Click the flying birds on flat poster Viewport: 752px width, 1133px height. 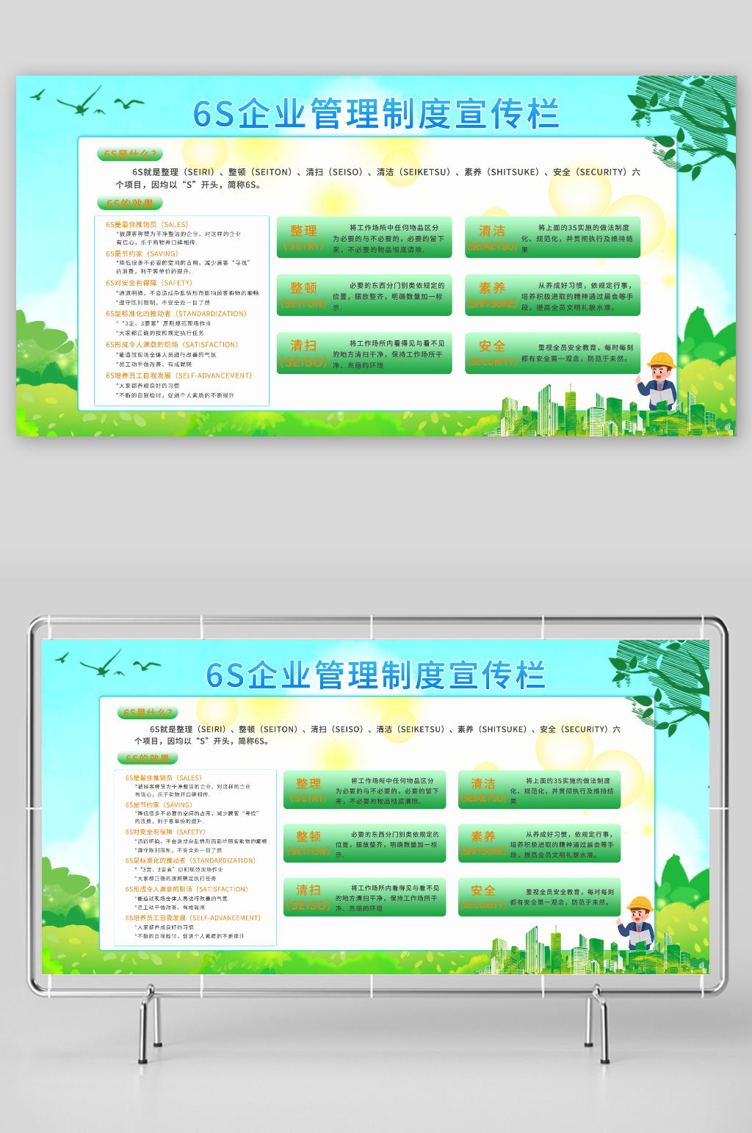87,101
